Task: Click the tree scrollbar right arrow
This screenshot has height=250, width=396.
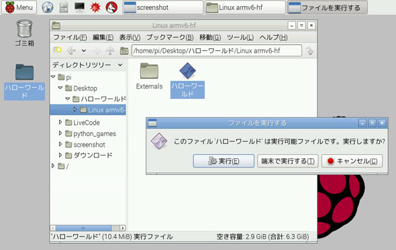Action: point(122,228)
